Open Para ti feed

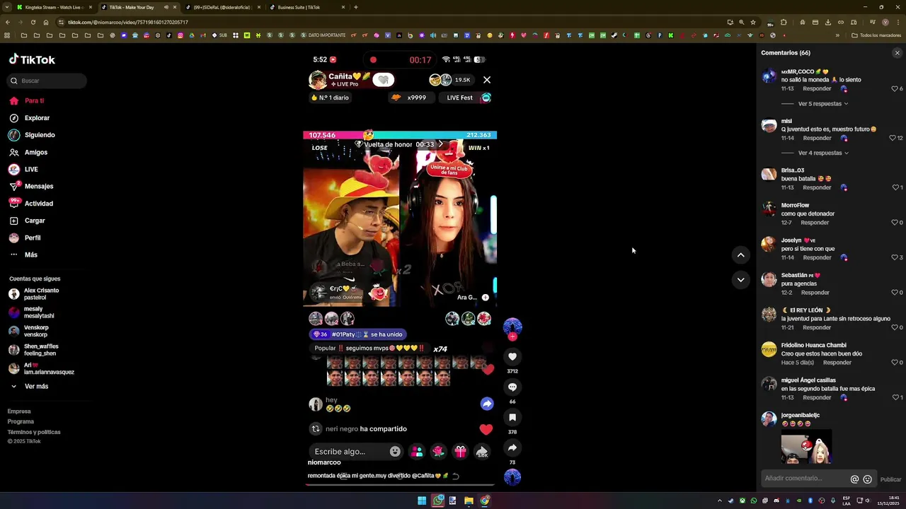coord(27,100)
